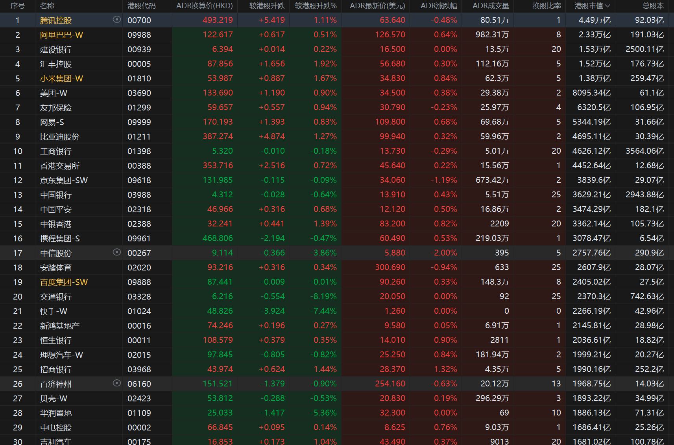674x445 pixels.
Task: Select the 中国银行 stock name
Action: click(56, 195)
